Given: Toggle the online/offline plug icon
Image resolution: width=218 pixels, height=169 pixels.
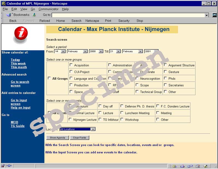Looking at the screenshot, I should pyautogui.click(x=9, y=166).
